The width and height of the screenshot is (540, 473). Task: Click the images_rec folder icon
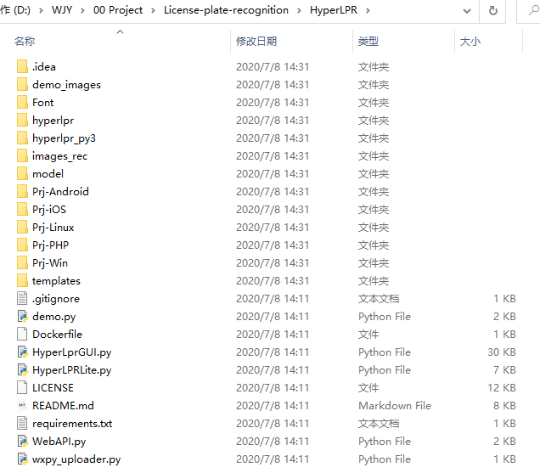coord(22,155)
